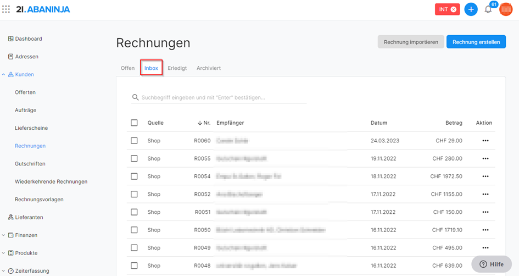Open three-dot actions for invoice R0054
This screenshot has height=276, width=519.
pyautogui.click(x=485, y=176)
